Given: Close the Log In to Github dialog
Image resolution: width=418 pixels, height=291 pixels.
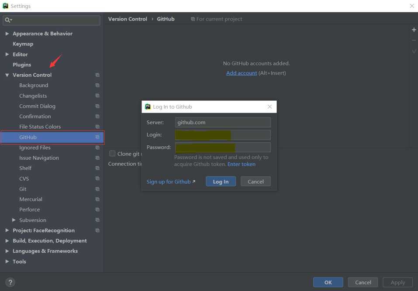Looking at the screenshot, I should pyautogui.click(x=269, y=107).
